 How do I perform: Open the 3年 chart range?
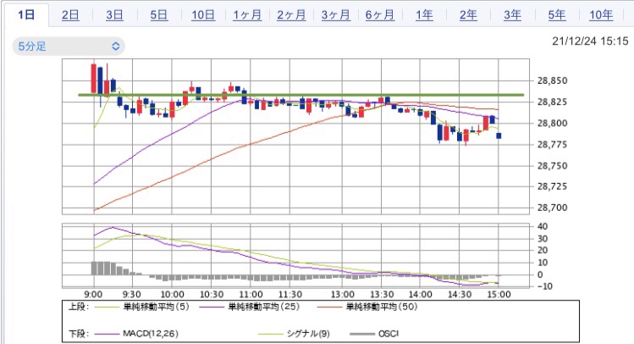(512, 15)
